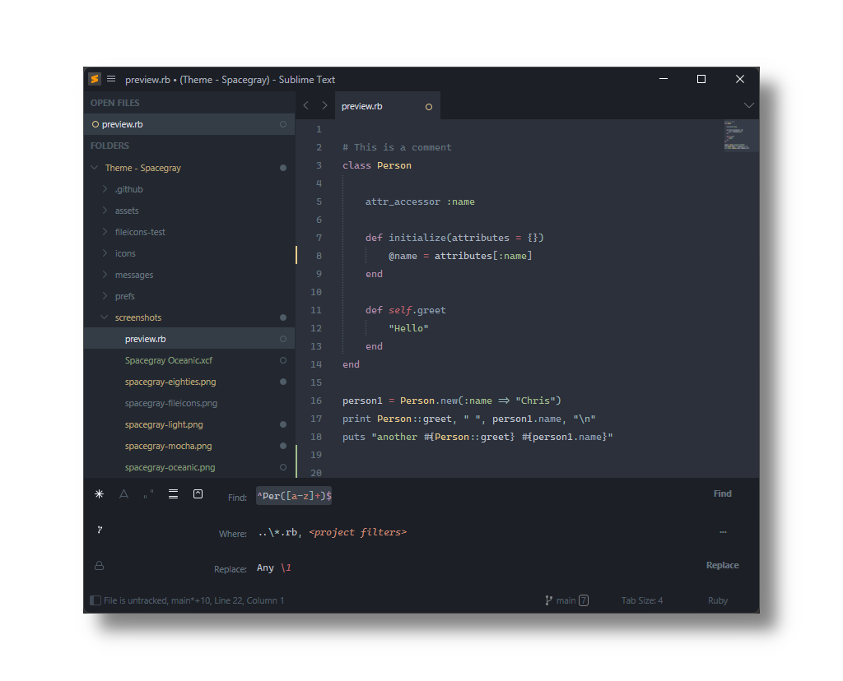The width and height of the screenshot is (843, 681).
Task: Click the gitignore filter icon beside Where
Action: [99, 530]
